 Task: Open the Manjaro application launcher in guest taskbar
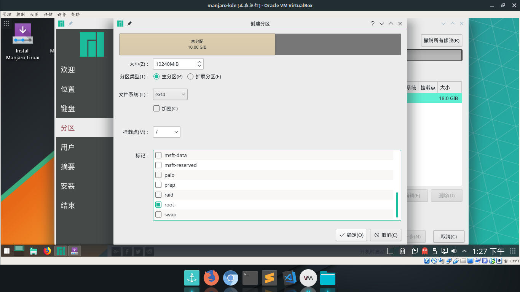(6, 251)
